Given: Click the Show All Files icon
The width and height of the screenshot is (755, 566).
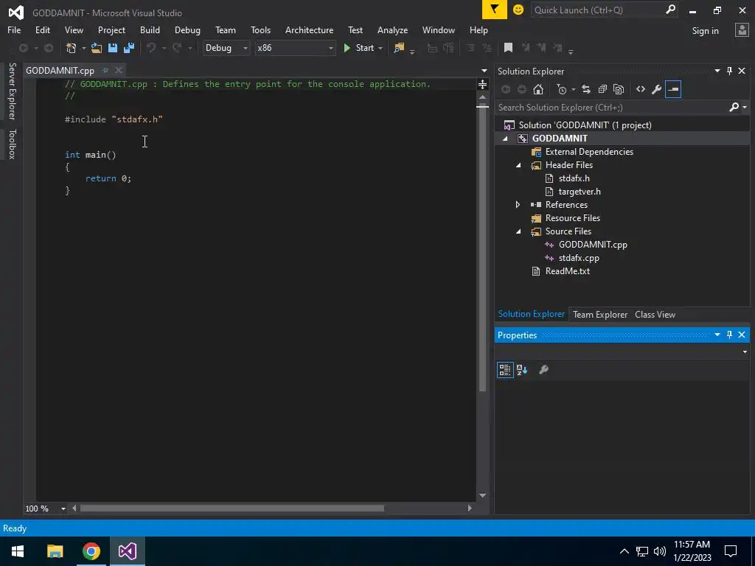Looking at the screenshot, I should point(619,89).
